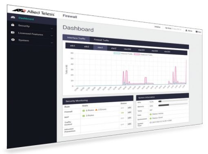
Task: Toggle the Firewall OFF status switch
Action: pos(122,108)
